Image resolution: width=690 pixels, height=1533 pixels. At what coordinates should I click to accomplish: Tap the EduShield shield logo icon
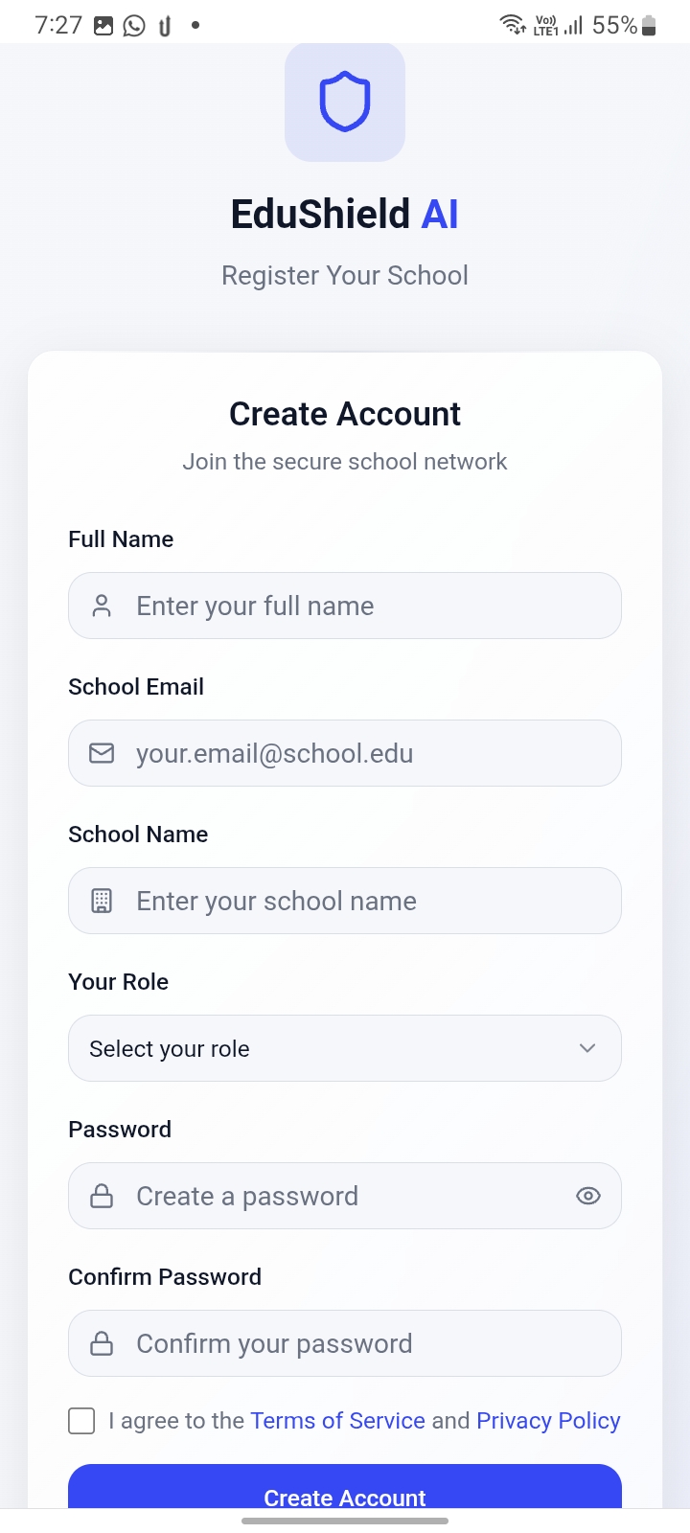click(x=345, y=102)
